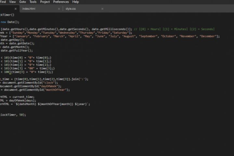Viewport: 234px width, 156px height.
Task: Click the clockTimer, 50 line
Action: [x=13, y=115]
